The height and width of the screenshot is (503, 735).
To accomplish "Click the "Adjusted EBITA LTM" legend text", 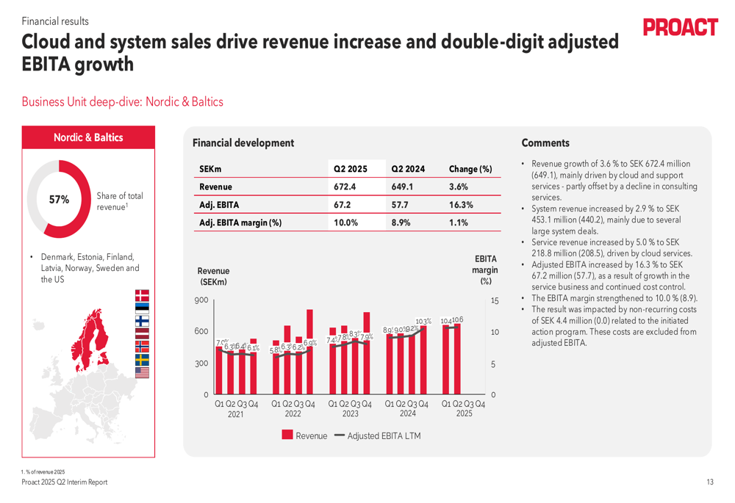I will click(x=384, y=435).
